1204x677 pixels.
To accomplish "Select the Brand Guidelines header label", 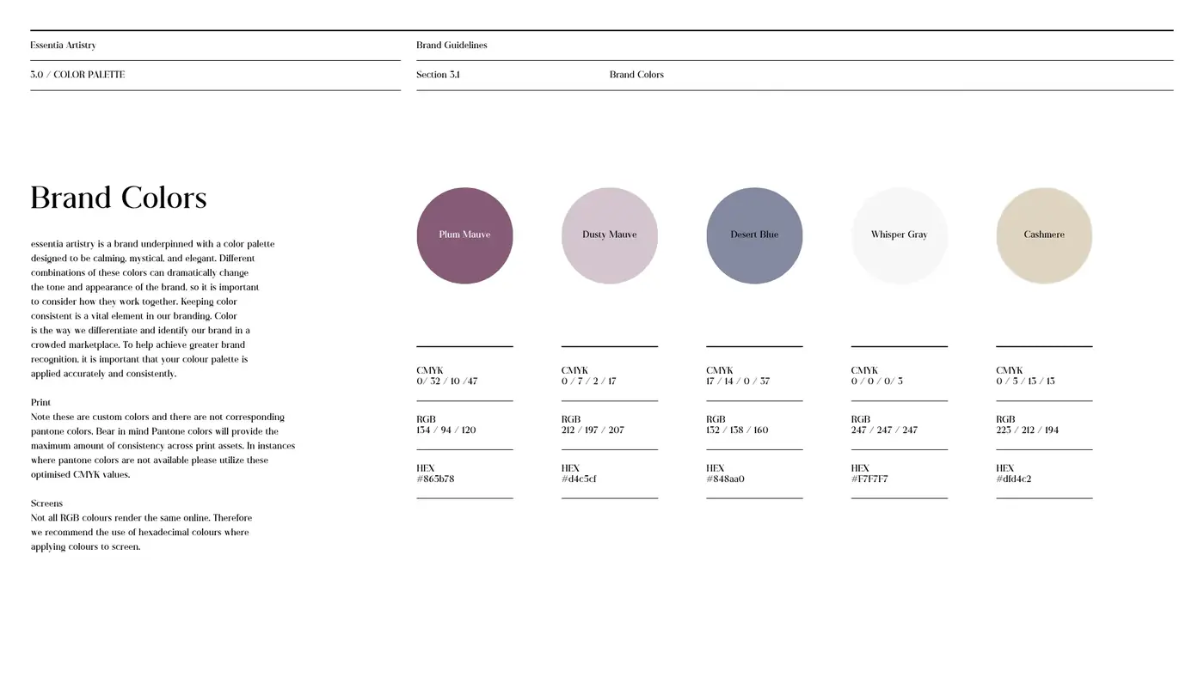I will click(x=451, y=46).
